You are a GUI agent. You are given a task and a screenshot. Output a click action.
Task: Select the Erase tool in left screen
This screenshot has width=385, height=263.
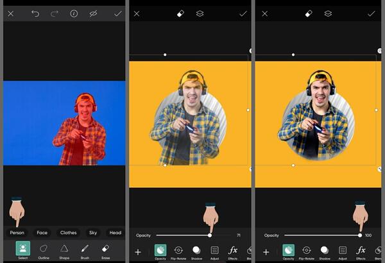pyautogui.click(x=106, y=251)
